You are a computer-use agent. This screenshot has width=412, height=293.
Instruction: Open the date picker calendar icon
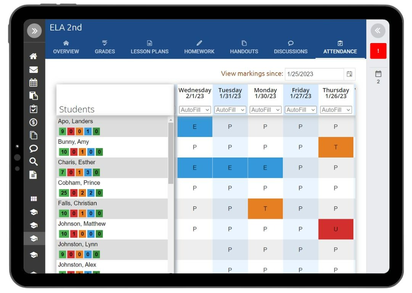pos(349,74)
